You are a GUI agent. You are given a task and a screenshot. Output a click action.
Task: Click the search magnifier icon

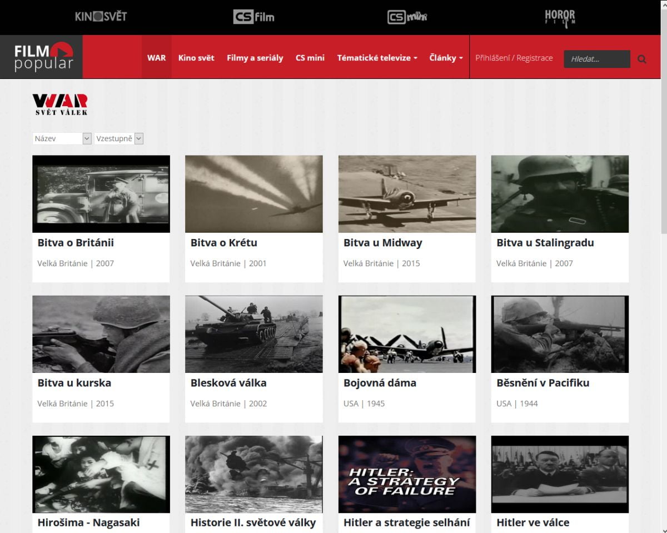[x=642, y=59]
